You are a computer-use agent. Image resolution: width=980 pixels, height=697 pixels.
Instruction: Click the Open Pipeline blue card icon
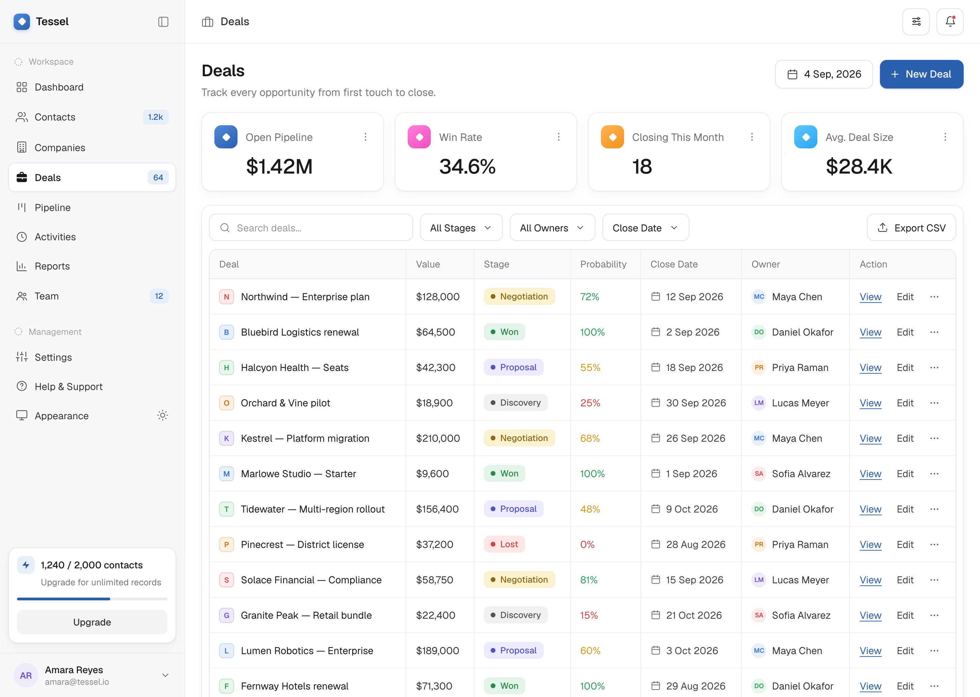(226, 137)
